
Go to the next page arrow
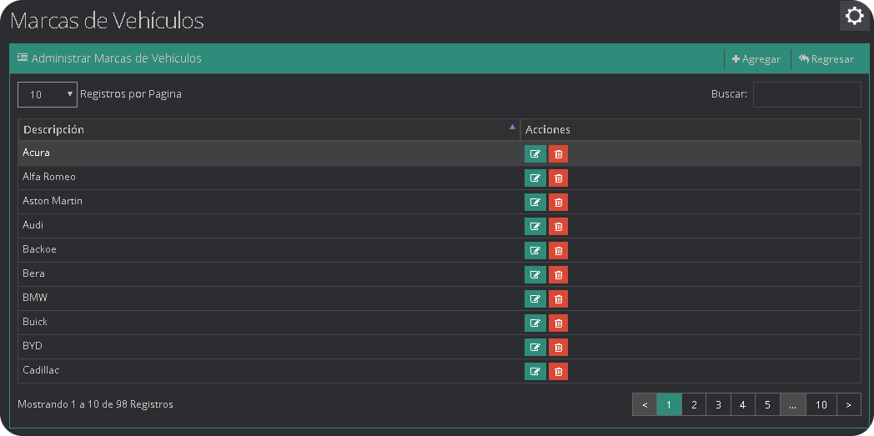pos(848,405)
